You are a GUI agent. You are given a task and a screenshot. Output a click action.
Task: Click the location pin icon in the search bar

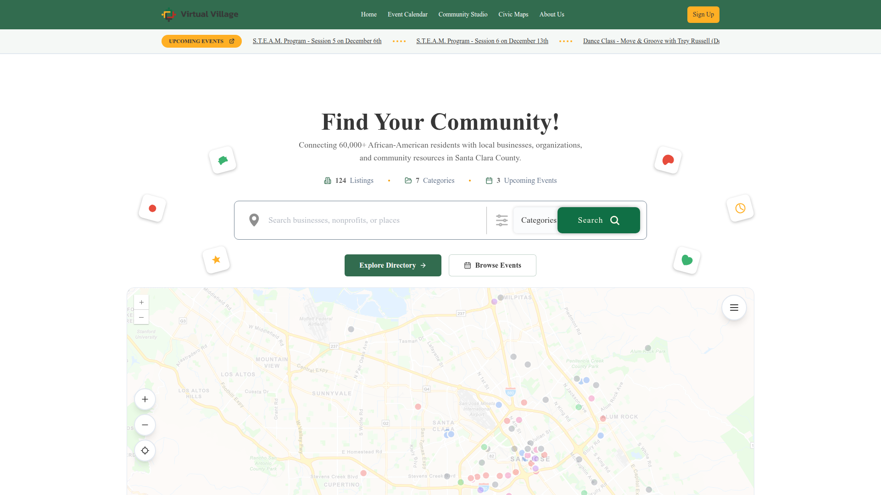[x=254, y=220]
